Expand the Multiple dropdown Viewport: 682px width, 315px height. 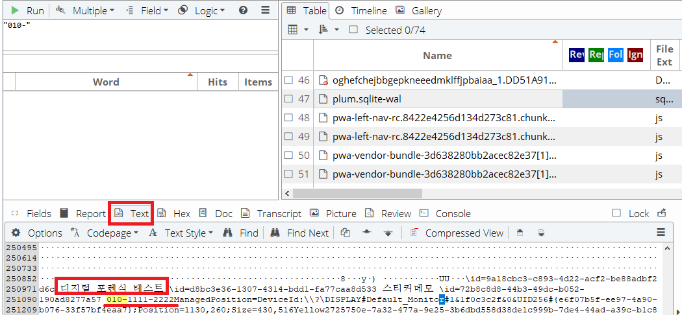(86, 10)
